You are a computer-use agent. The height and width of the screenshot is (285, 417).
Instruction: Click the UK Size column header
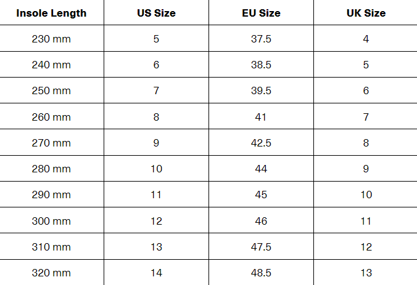(366, 13)
